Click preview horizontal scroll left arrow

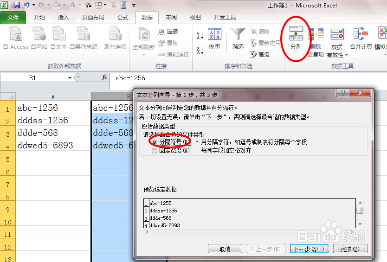(147, 232)
